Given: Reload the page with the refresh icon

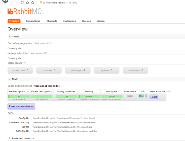Looking at the screenshot, I should 22,2.
